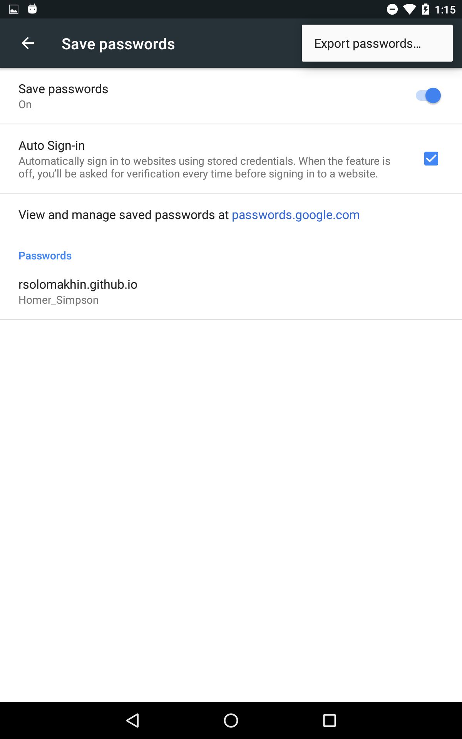Tap the Auto Sign-in setting title
Screen dimensions: 462x739
pyautogui.click(x=52, y=145)
